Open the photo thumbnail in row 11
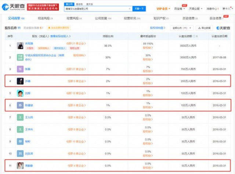The width and height of the screenshot is (235, 174). (x=20, y=166)
